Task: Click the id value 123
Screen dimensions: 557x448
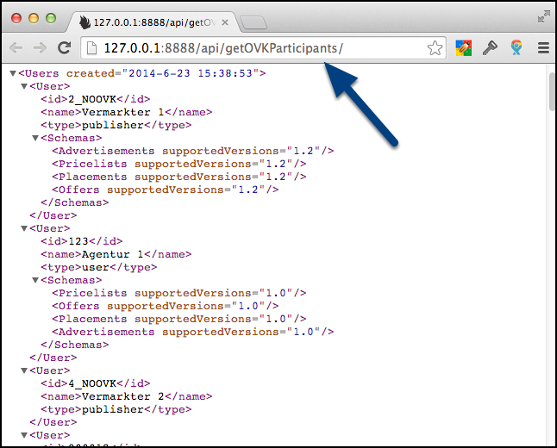Action: (x=78, y=241)
